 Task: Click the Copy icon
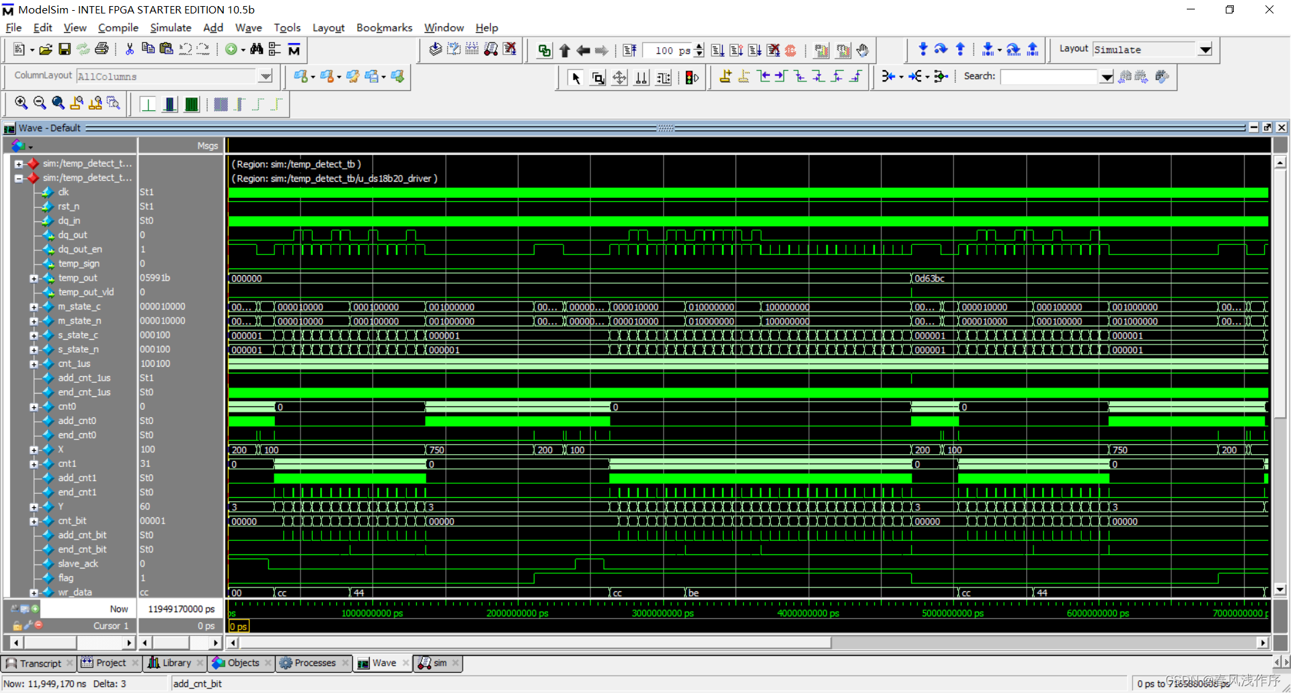click(148, 49)
